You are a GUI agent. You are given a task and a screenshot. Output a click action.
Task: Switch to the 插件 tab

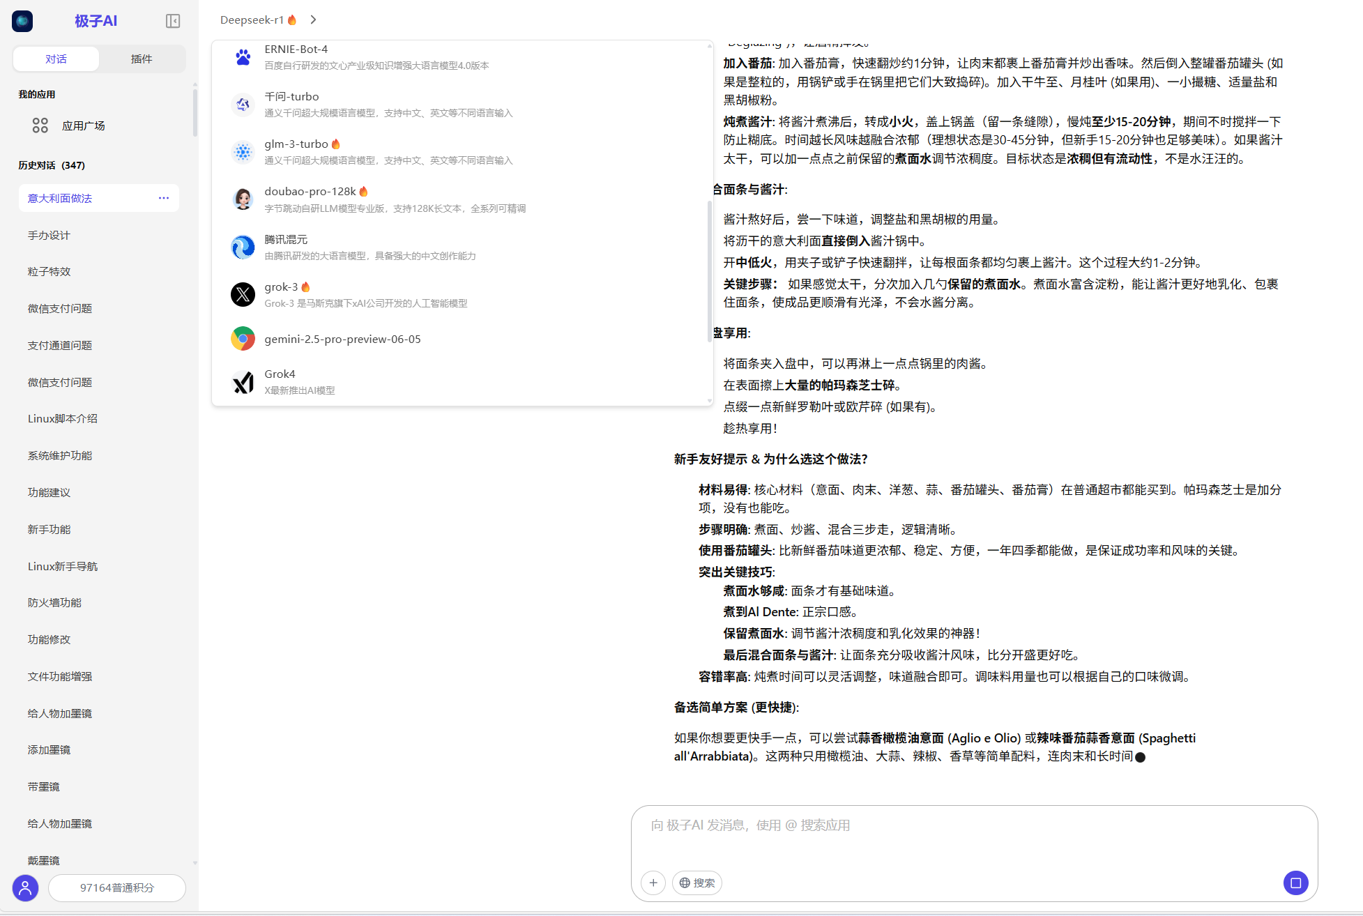click(142, 59)
